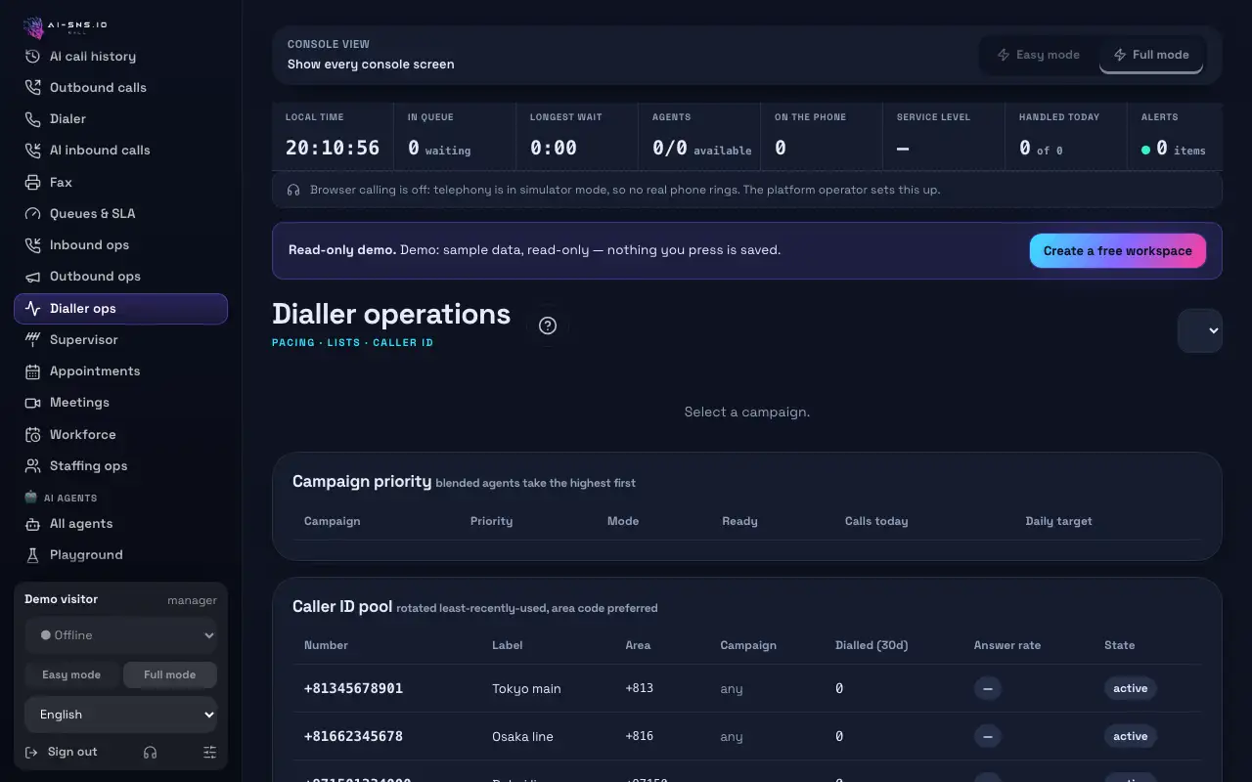Click headset icon beside Sign out
The image size is (1252, 782).
coord(150,753)
